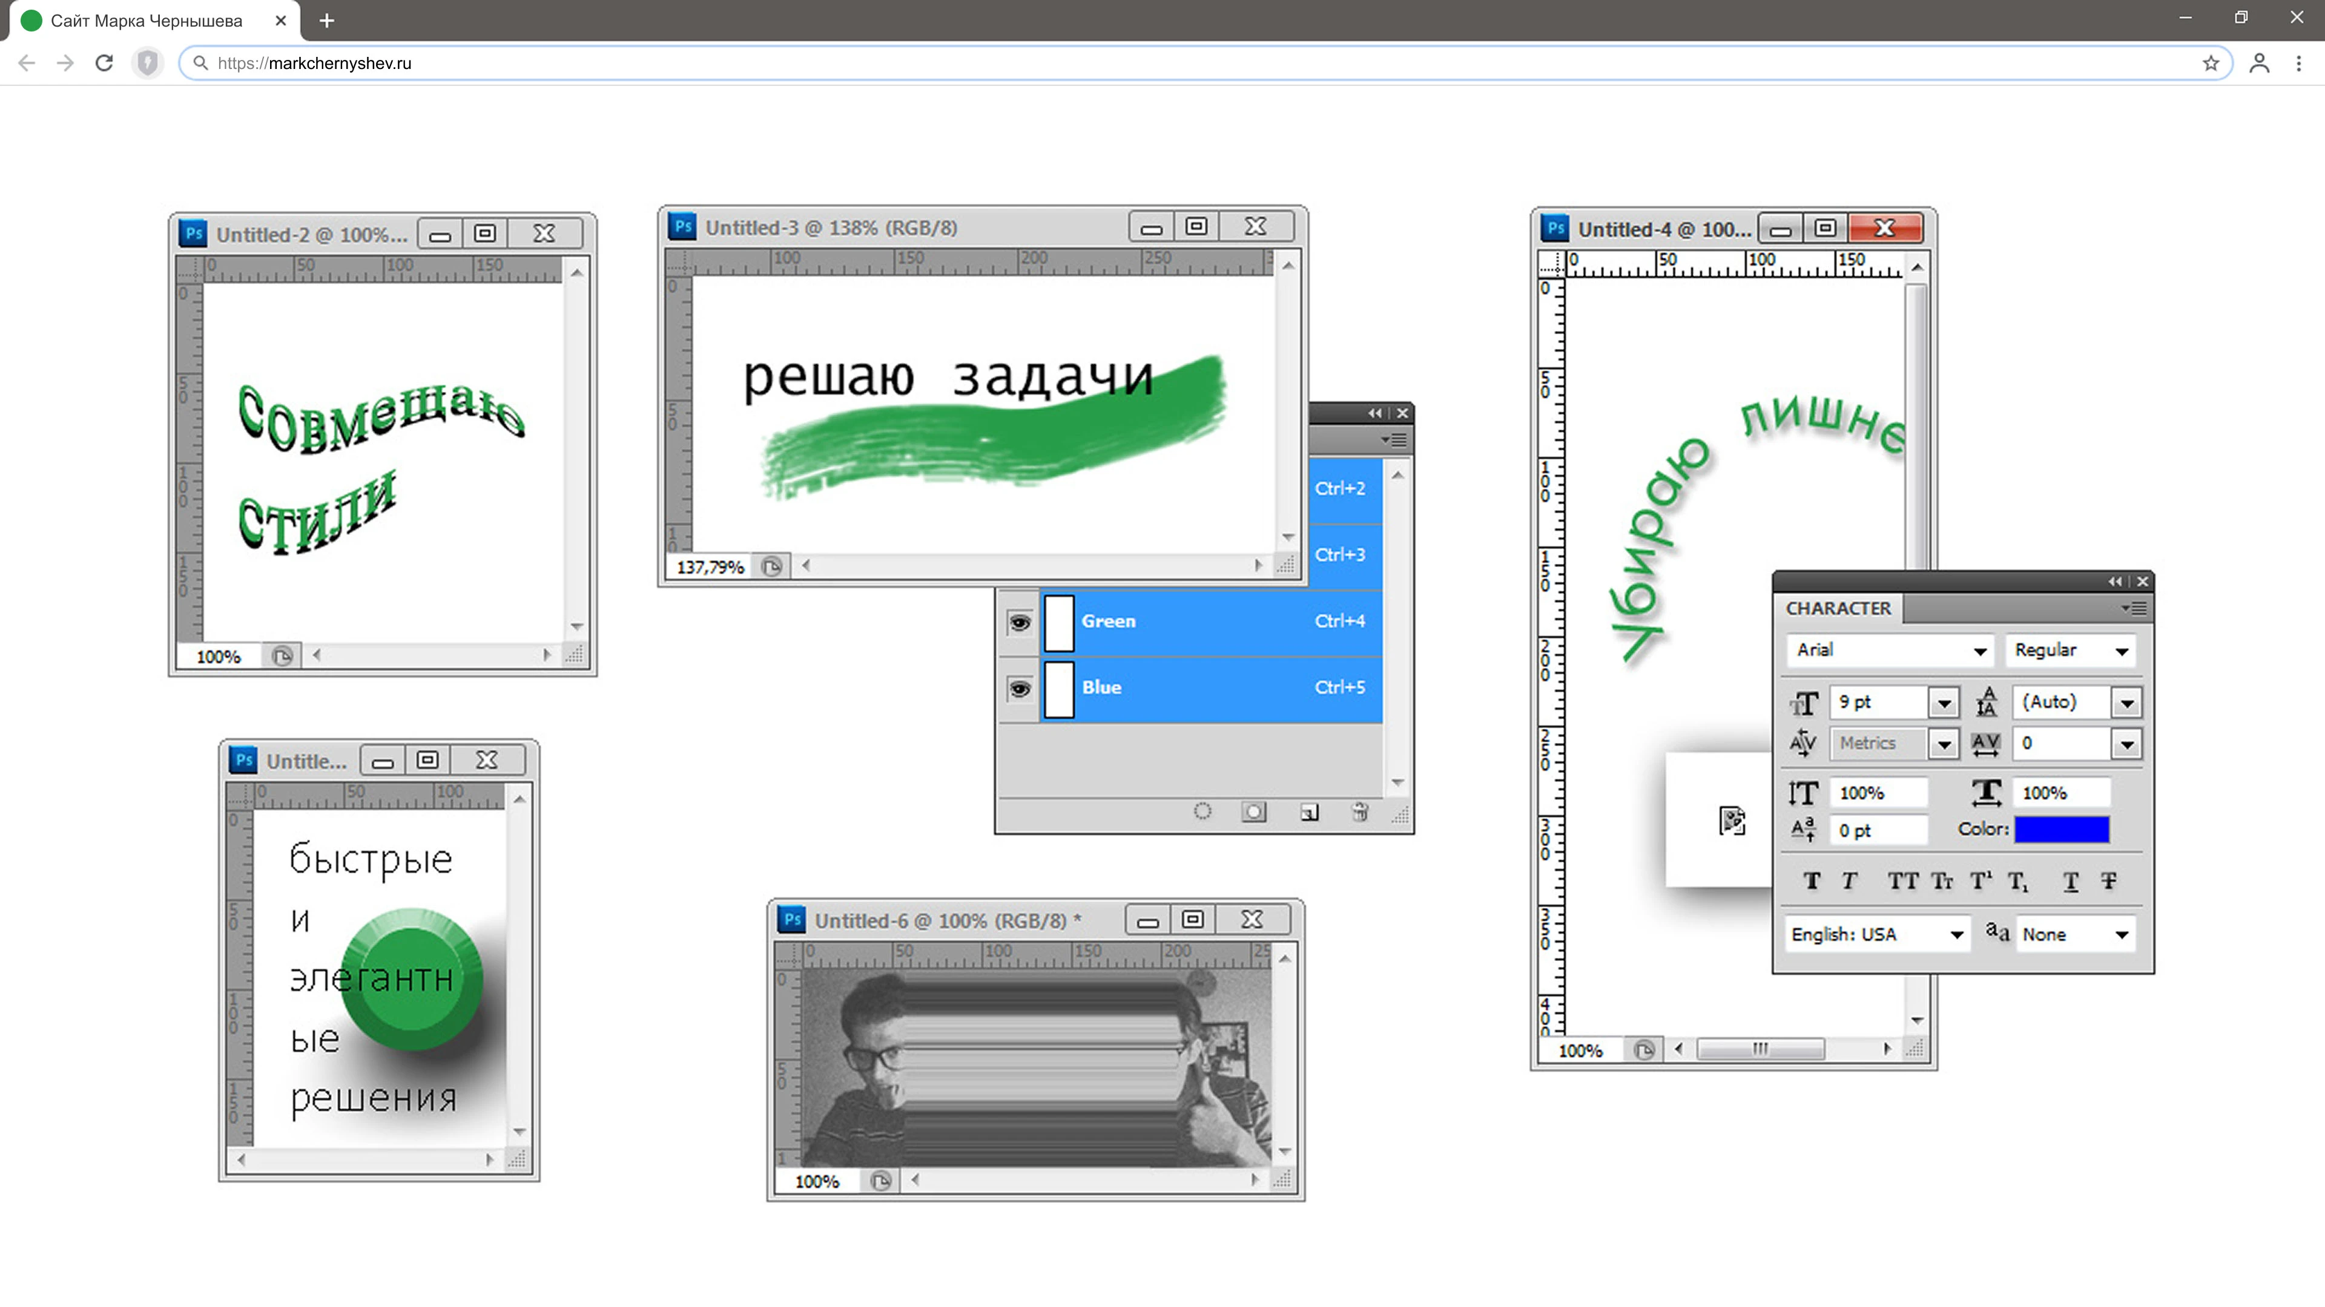Screen dimensions: 2325x1307
Task: Reload the page in the browser
Action: pos(104,63)
